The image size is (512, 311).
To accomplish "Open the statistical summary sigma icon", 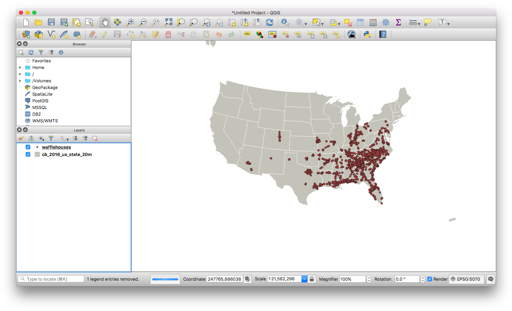I will [398, 22].
